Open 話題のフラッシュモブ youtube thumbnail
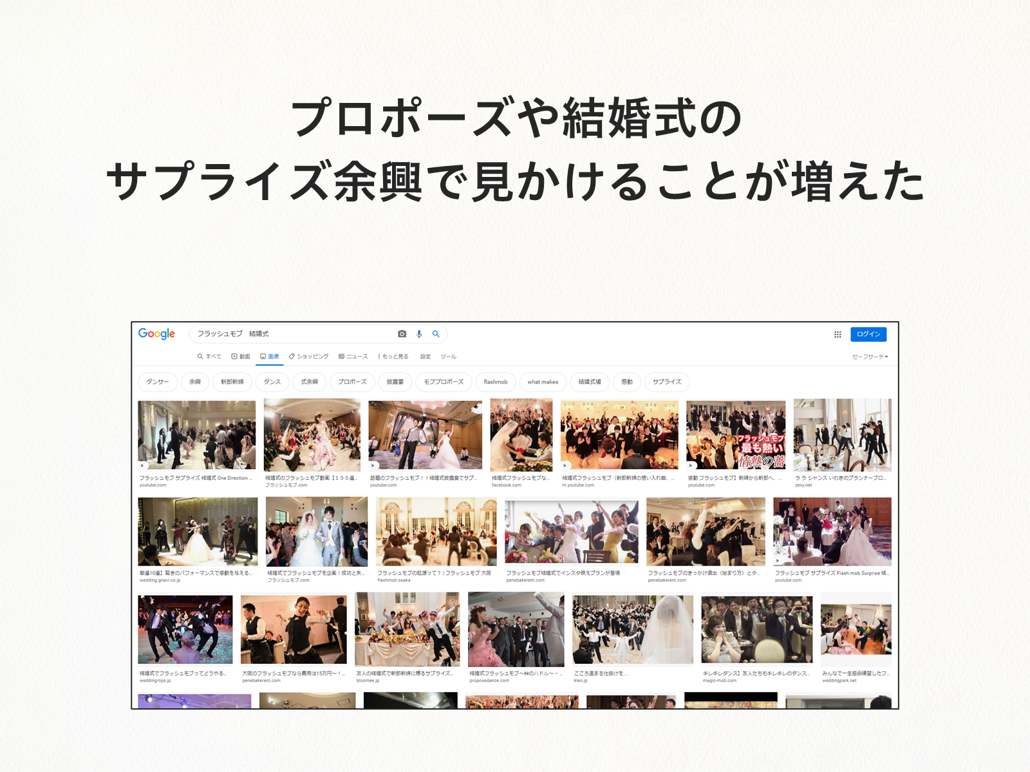 click(x=426, y=435)
